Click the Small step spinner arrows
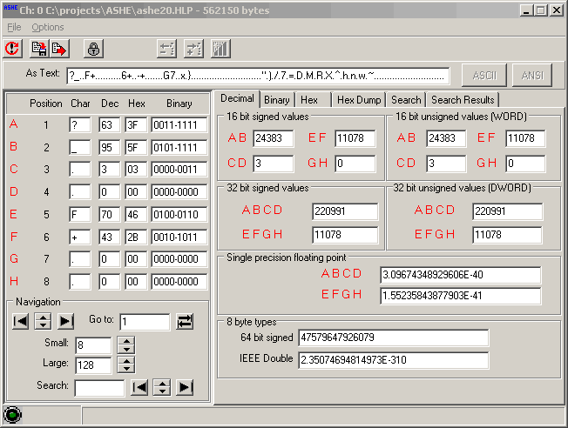 tap(126, 344)
